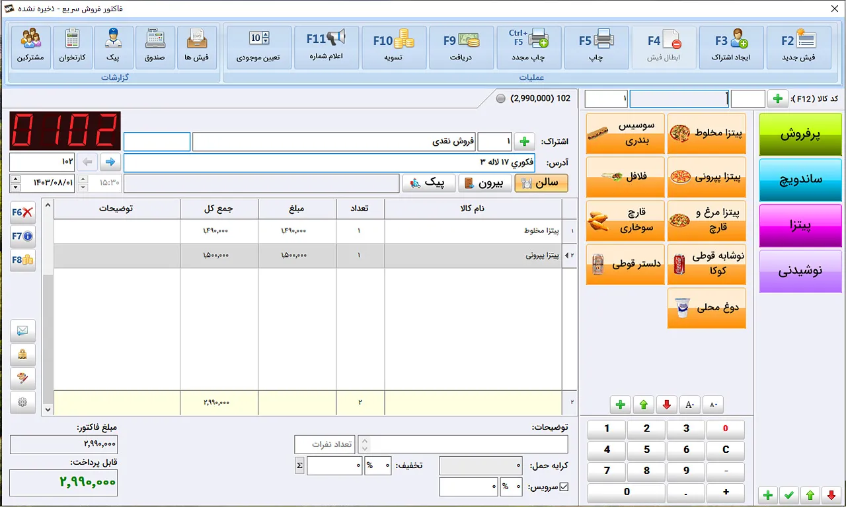The height and width of the screenshot is (507, 846).
Task: Open the مشترکین customers report
Action: [30, 47]
